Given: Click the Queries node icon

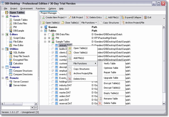Looking at the screenshot, I should tap(46, 27).
